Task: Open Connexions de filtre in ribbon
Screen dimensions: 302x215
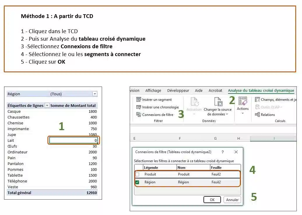Action: [155, 114]
